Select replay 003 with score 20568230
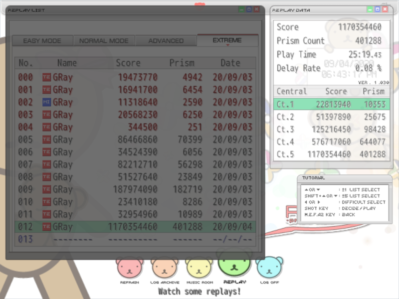The height and width of the screenshot is (299, 399). 135,115
